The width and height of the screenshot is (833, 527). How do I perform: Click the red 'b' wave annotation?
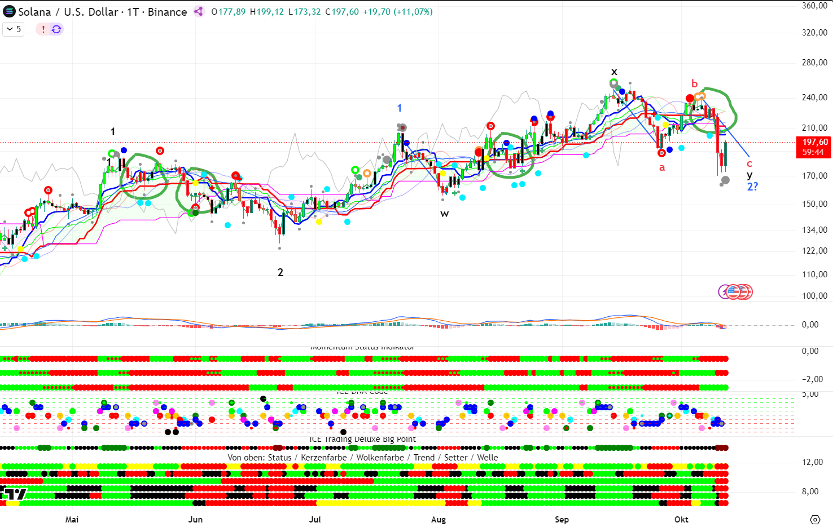pos(694,84)
